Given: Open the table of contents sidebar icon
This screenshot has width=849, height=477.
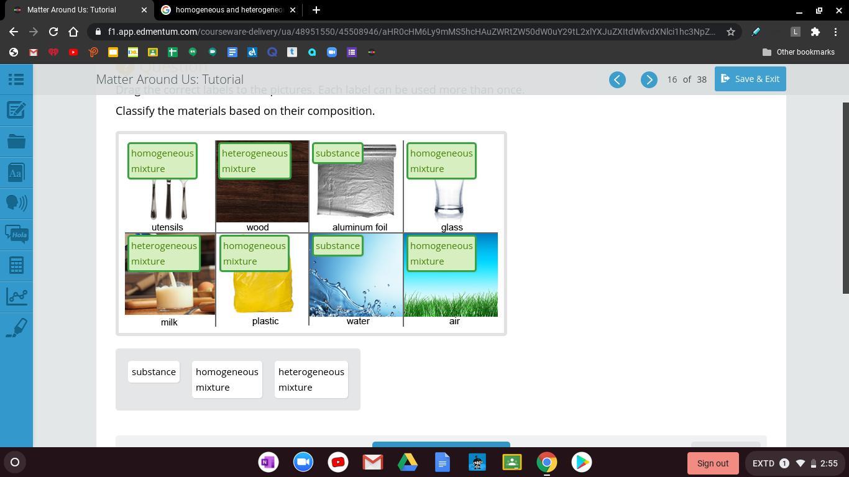Looking at the screenshot, I should coord(16,79).
